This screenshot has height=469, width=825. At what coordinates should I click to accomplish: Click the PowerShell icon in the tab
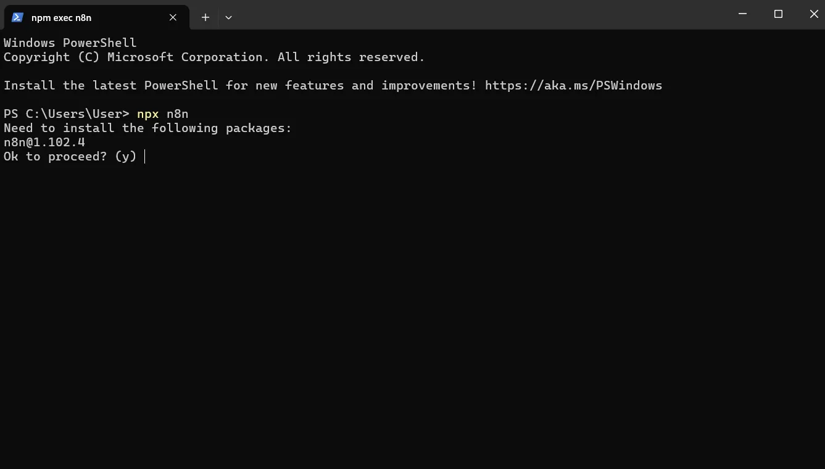coord(17,17)
